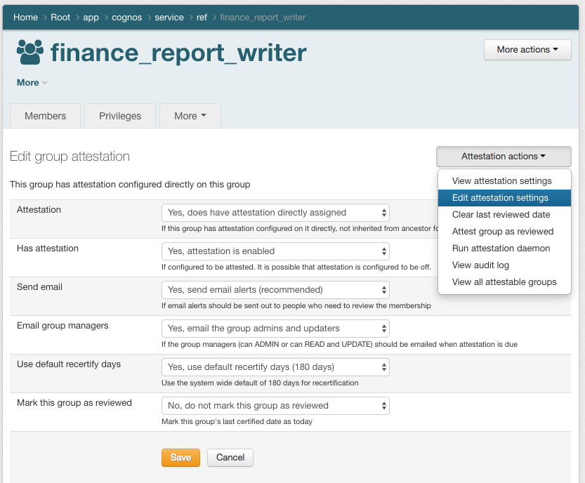Switch to the Members tab
585x483 pixels.
coord(45,116)
